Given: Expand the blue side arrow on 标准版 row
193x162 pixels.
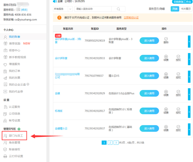Looking at the screenshot, I should pyautogui.click(x=189, y=112).
